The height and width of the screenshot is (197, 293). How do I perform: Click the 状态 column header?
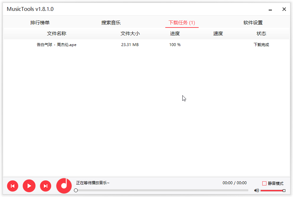pyautogui.click(x=261, y=33)
